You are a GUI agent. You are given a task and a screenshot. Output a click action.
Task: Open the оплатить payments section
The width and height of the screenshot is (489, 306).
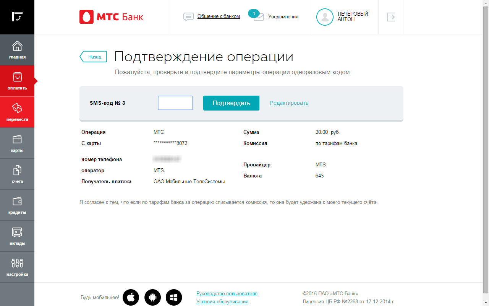click(17, 81)
